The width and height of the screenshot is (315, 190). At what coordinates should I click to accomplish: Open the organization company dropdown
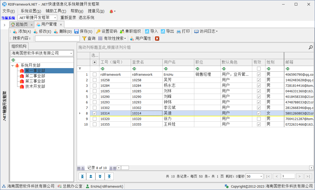point(71,53)
